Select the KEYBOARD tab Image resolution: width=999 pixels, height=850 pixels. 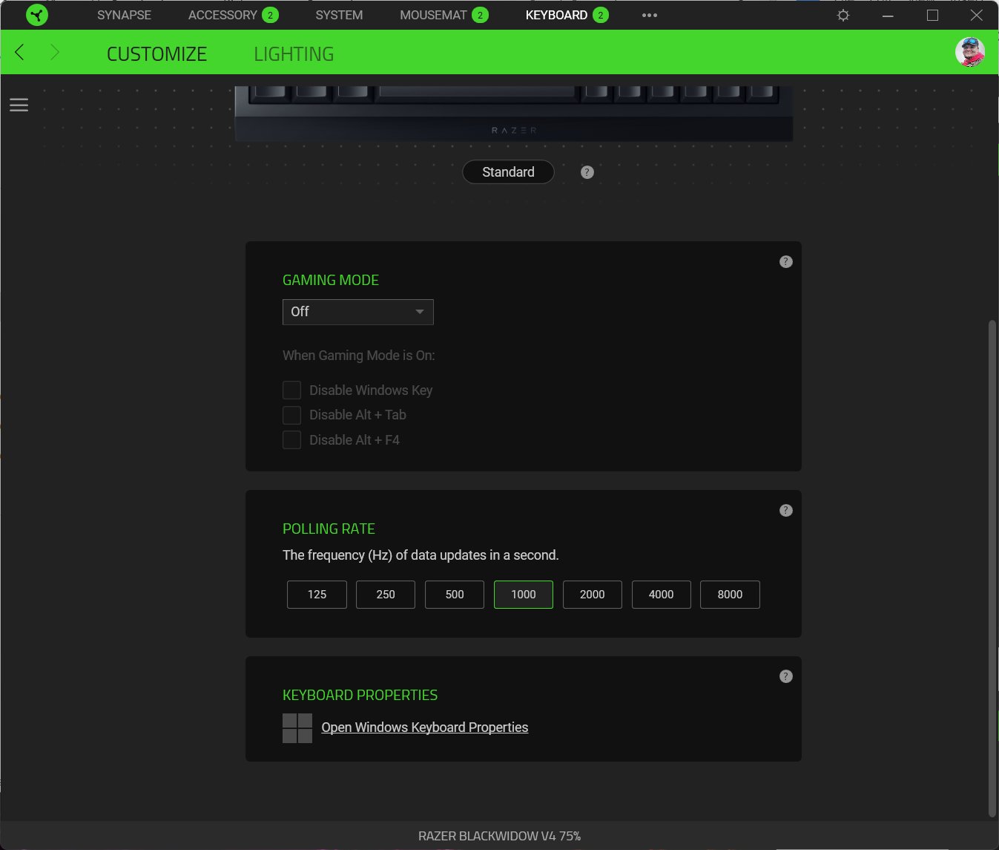click(567, 15)
